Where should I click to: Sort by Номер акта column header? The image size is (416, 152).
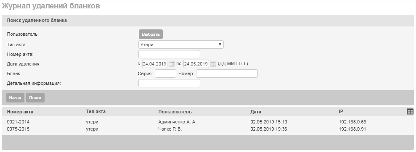tap(20, 112)
